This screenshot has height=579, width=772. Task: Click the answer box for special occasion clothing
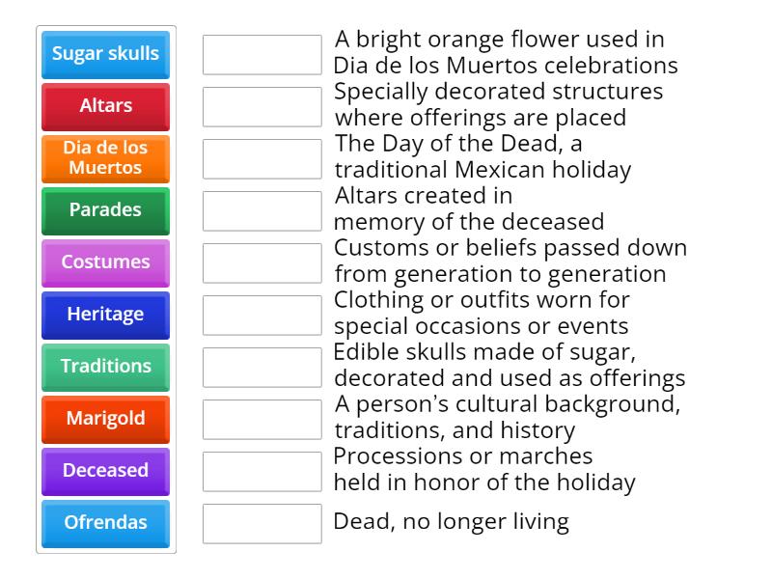click(x=262, y=314)
